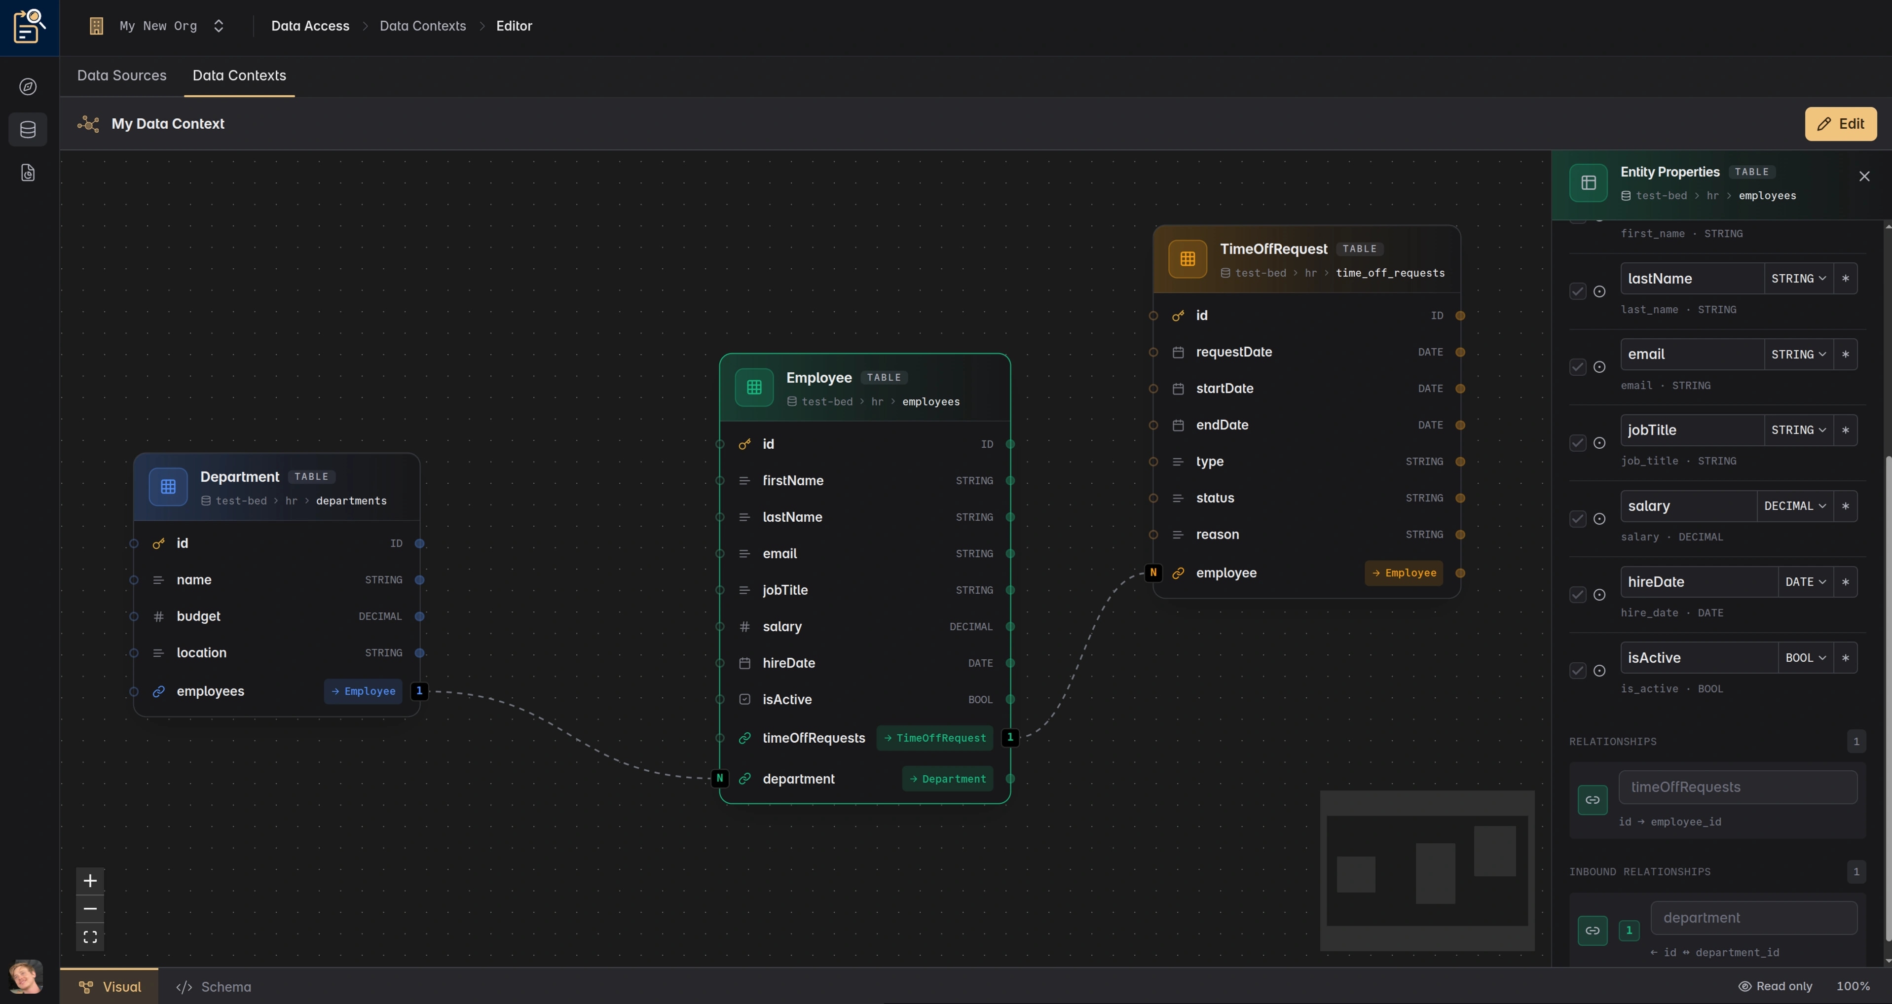Toggle the hireDate field checkbox
Image resolution: width=1892 pixels, height=1004 pixels.
coord(1578,595)
